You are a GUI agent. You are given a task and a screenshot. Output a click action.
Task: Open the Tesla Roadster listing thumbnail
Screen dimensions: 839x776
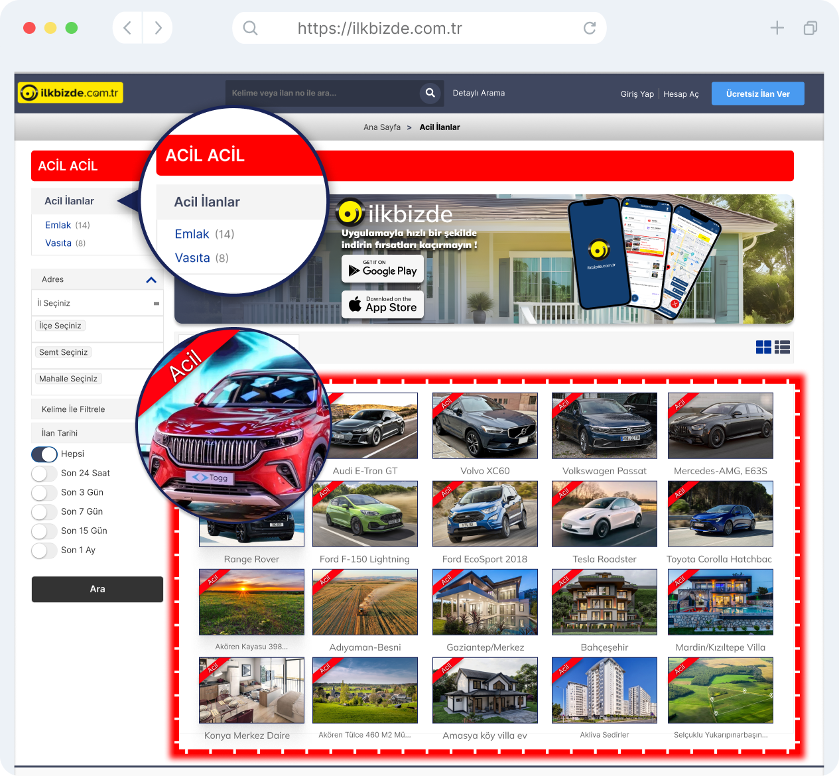(x=604, y=514)
